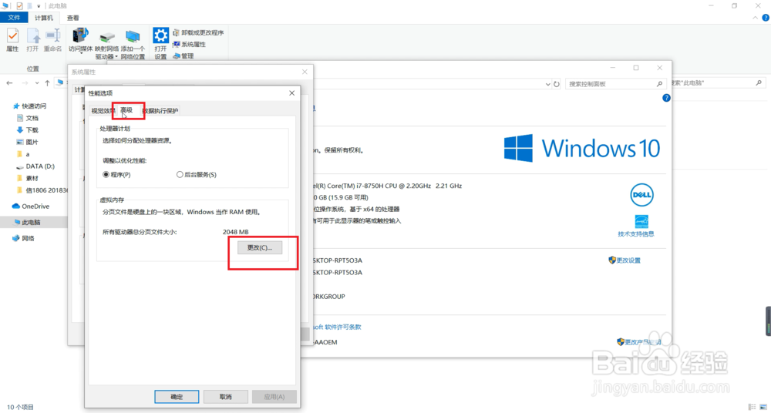Open recent locations dropdown arrow in Explorer
Screen dimensions: 771x413
(37, 83)
